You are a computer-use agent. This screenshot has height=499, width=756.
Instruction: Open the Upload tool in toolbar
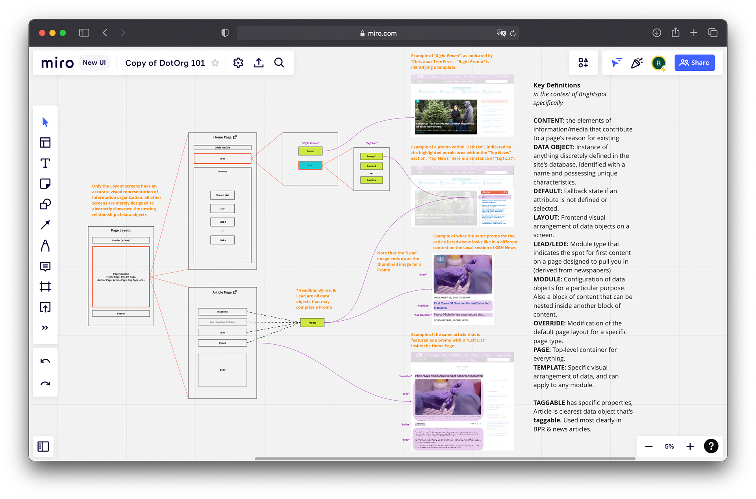(45, 307)
